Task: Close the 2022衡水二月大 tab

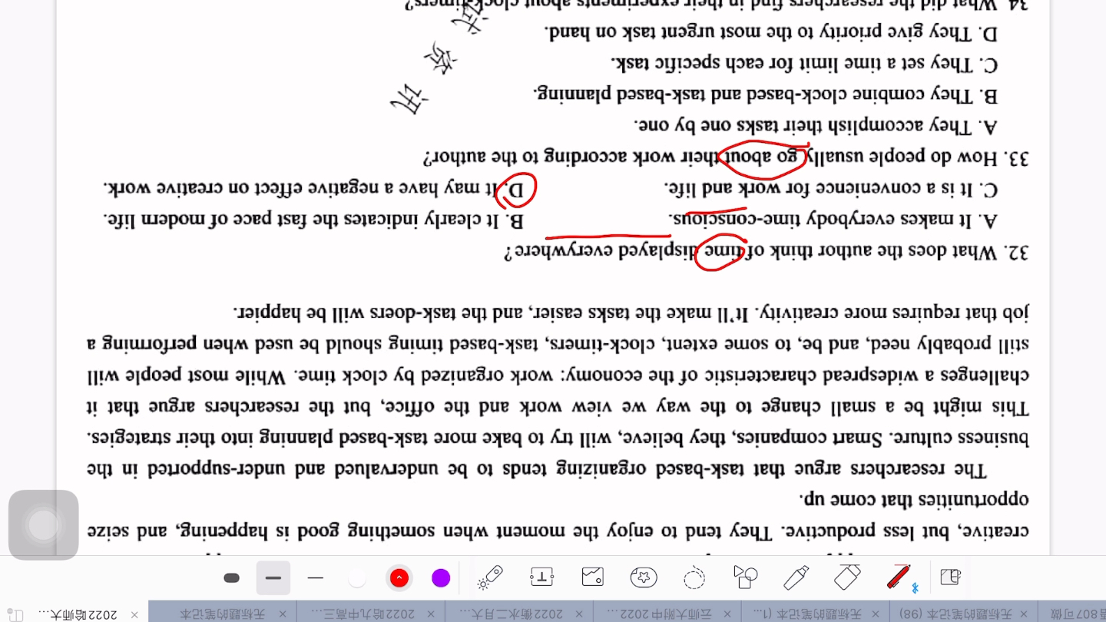Action: (579, 614)
